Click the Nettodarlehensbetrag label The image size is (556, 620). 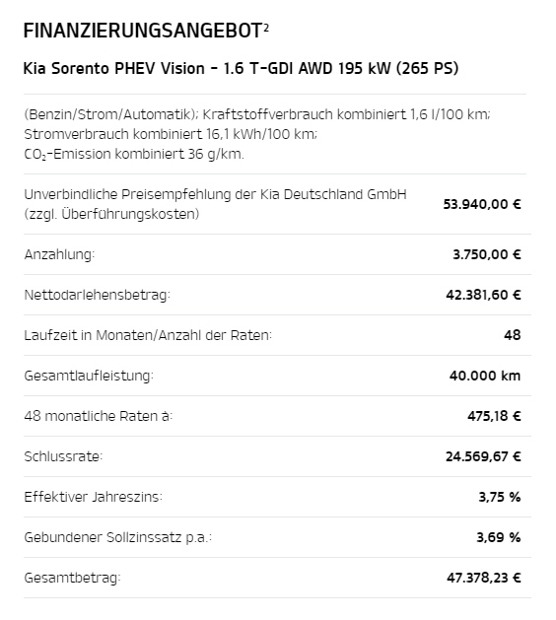tap(97, 296)
